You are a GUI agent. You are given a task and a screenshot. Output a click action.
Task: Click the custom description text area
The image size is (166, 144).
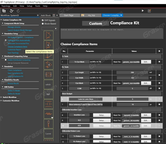pos(112,34)
